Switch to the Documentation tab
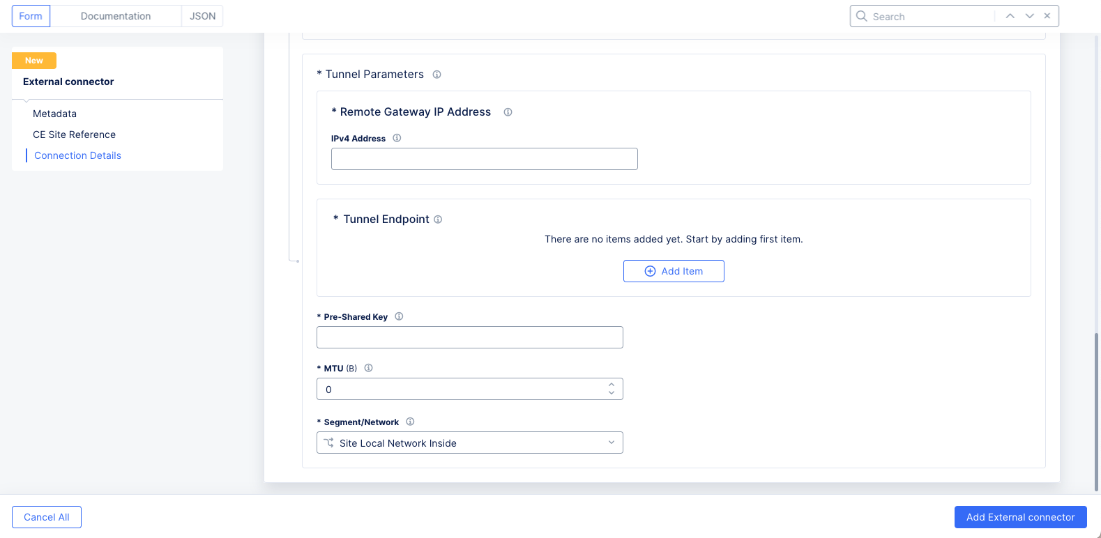 115,16
